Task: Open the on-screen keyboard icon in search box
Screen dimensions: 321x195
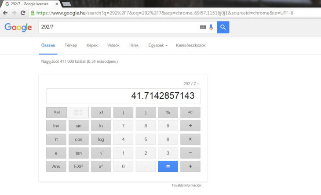Action: pos(203,27)
